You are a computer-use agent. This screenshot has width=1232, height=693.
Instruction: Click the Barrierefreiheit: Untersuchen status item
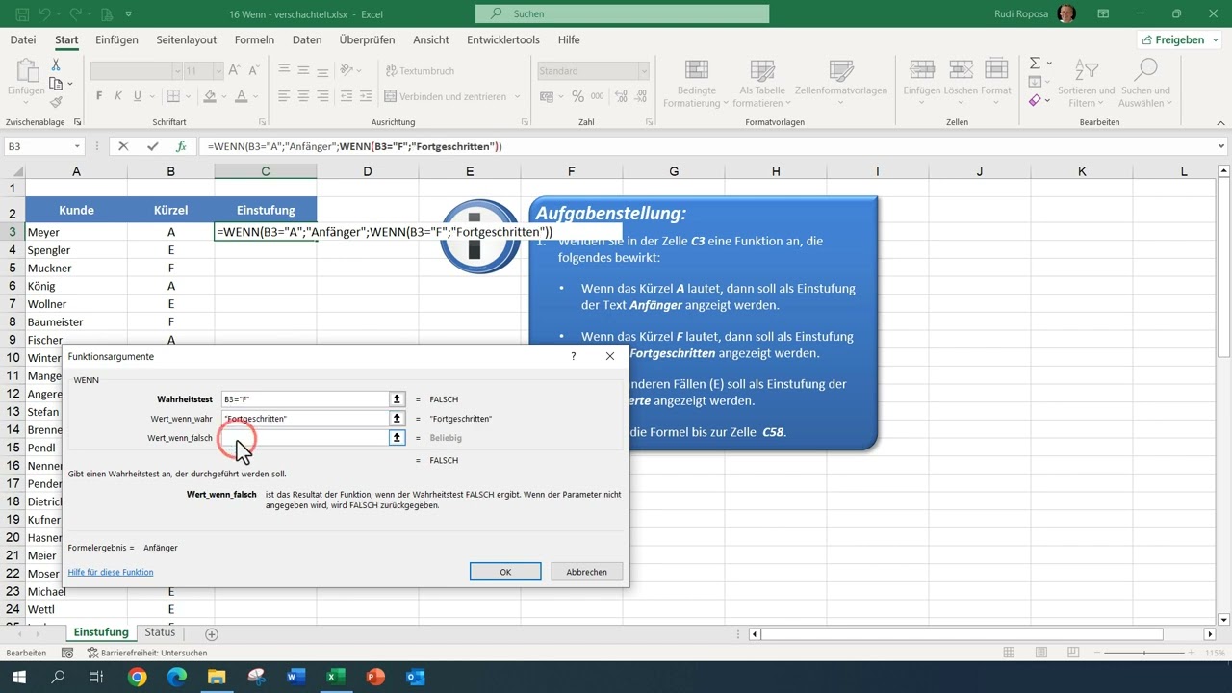pyautogui.click(x=147, y=653)
